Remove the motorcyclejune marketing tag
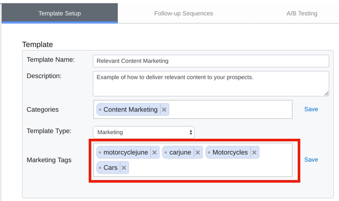This screenshot has height=201, width=339. tap(154, 153)
